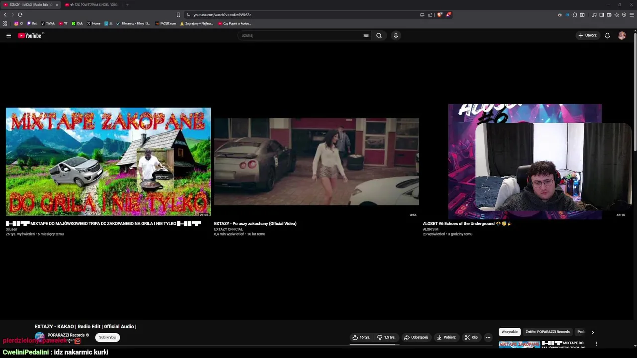Click the scissors Klip button

[x=471, y=337]
